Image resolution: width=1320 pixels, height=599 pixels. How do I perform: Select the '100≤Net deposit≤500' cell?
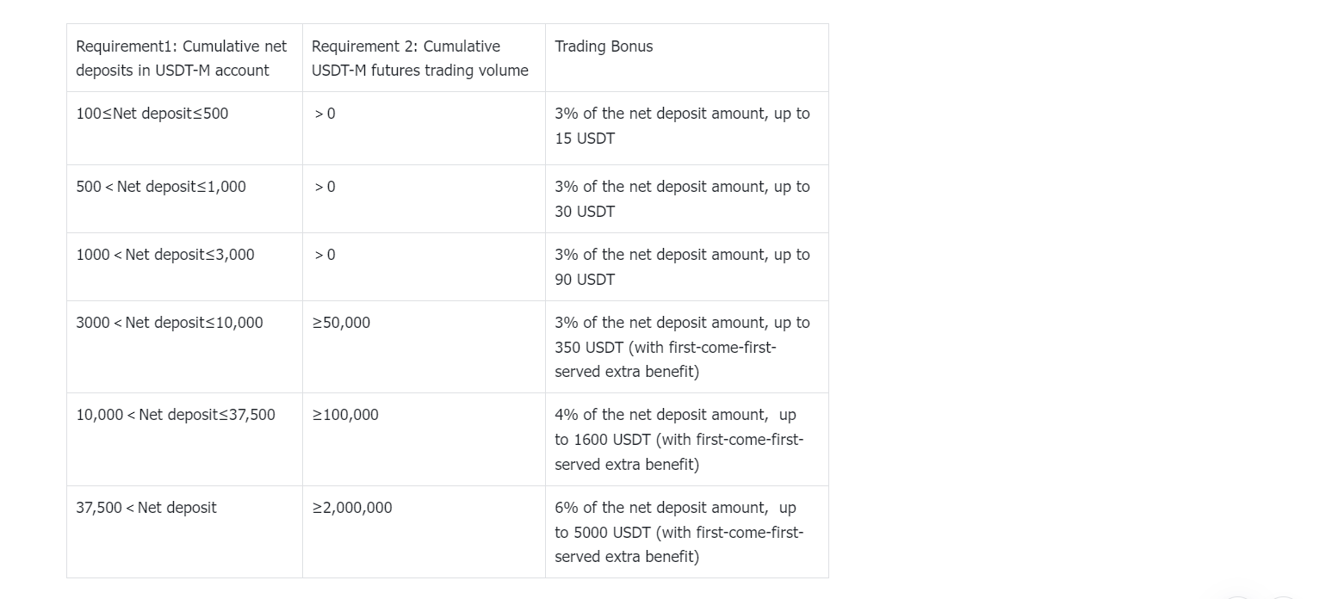tap(184, 128)
